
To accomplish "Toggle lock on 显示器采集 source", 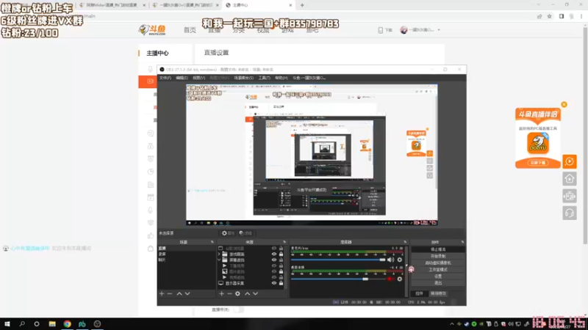I will [281, 283].
